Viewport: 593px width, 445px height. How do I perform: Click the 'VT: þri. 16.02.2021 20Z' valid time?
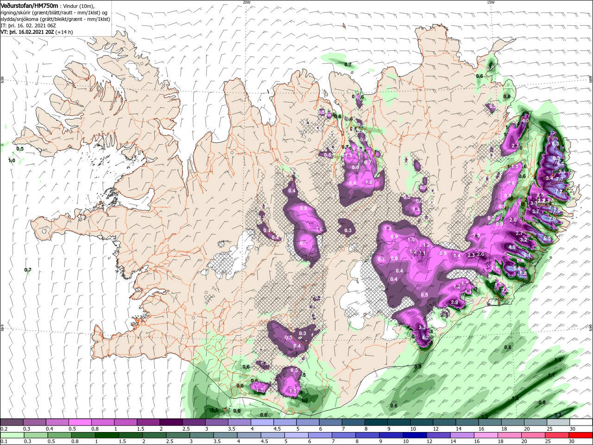pos(27,32)
